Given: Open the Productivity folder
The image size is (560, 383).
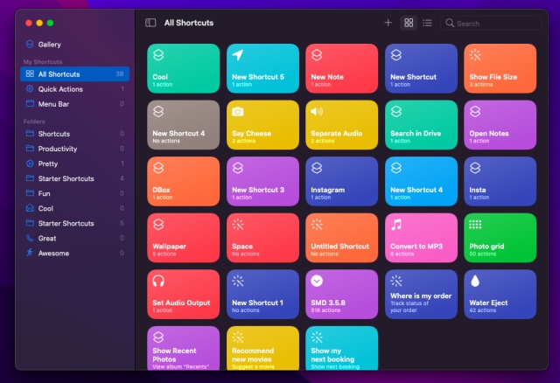Looking at the screenshot, I should pyautogui.click(x=57, y=149).
